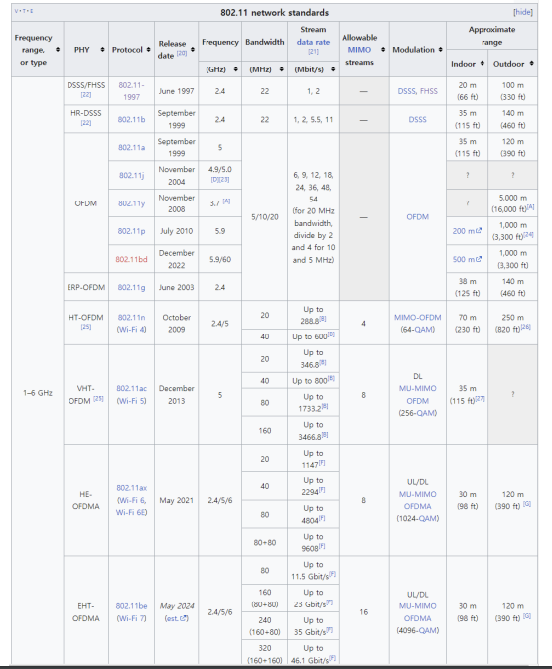The height and width of the screenshot is (669, 552).
Task: Sort by Allowable MIMO streams column
Action: click(383, 50)
